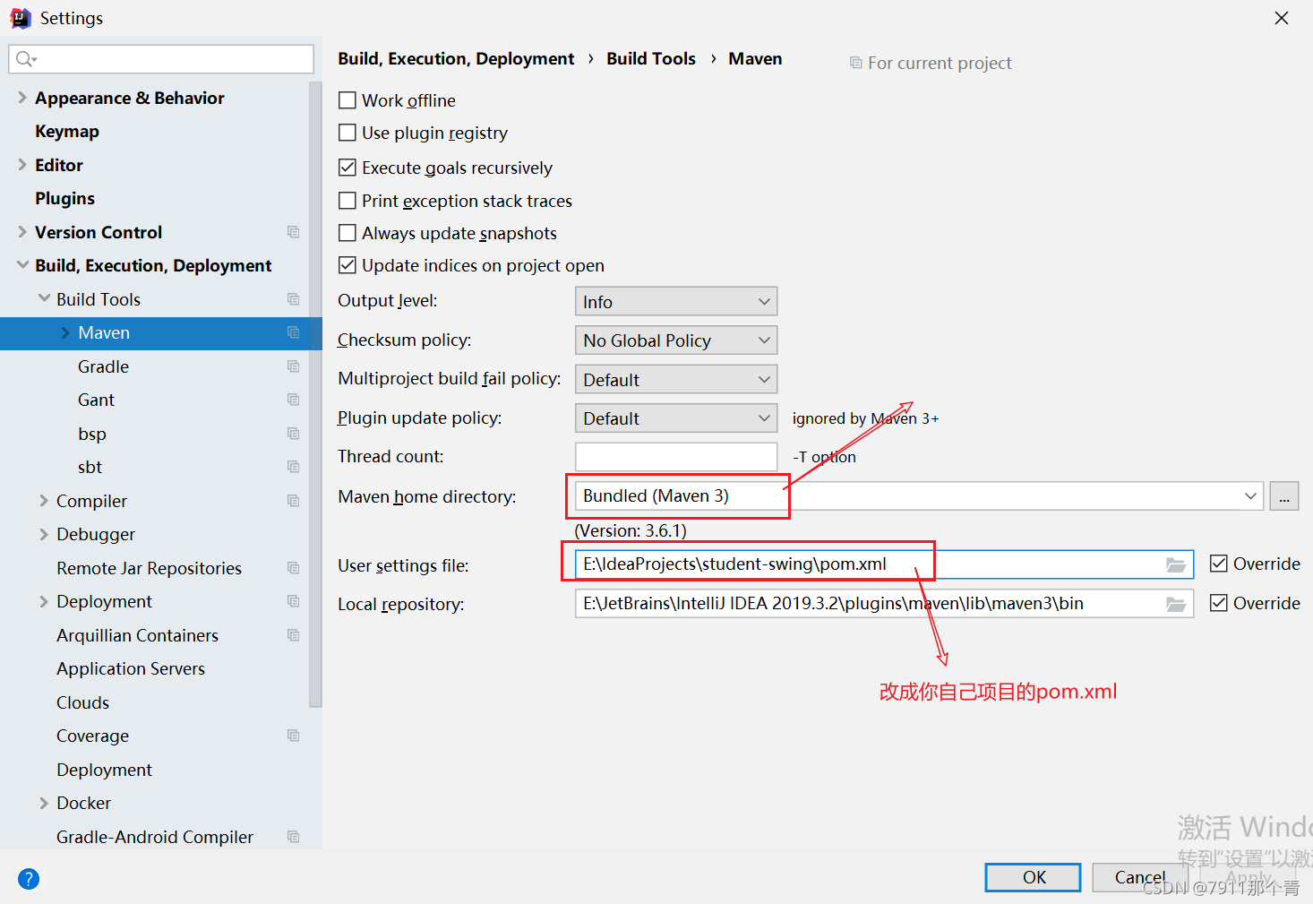Image resolution: width=1313 pixels, height=904 pixels.
Task: Click Build, Execution, Deployment breadcrumb
Action: click(456, 58)
